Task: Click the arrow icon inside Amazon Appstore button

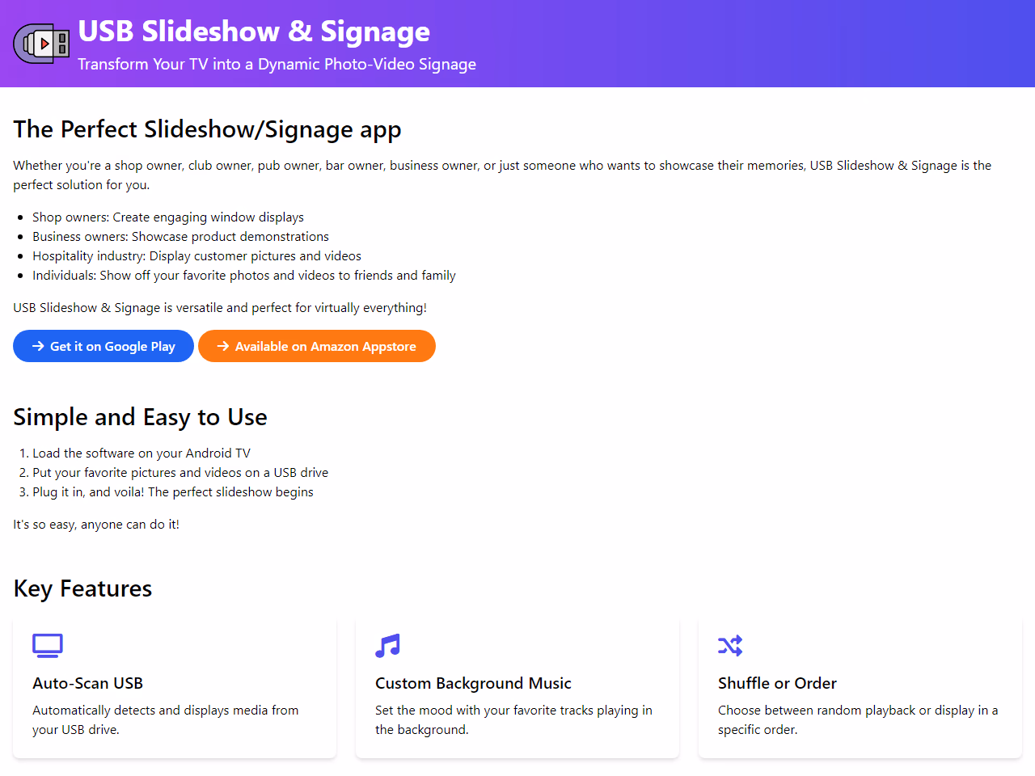Action: pyautogui.click(x=223, y=346)
